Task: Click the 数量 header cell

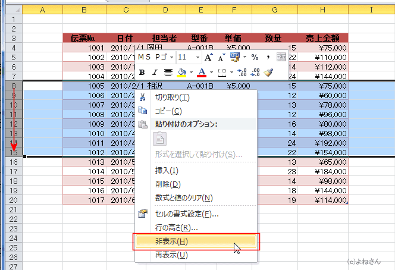Action: point(275,38)
